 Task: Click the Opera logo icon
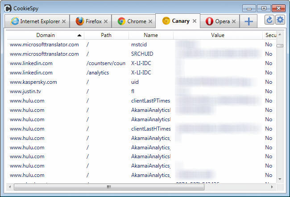point(209,21)
